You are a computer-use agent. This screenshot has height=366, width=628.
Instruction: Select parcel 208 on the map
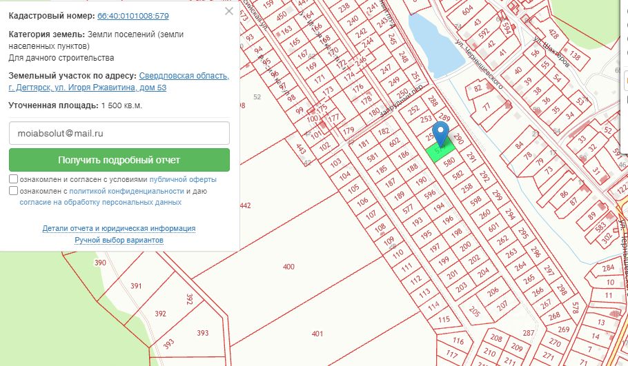tap(496, 338)
